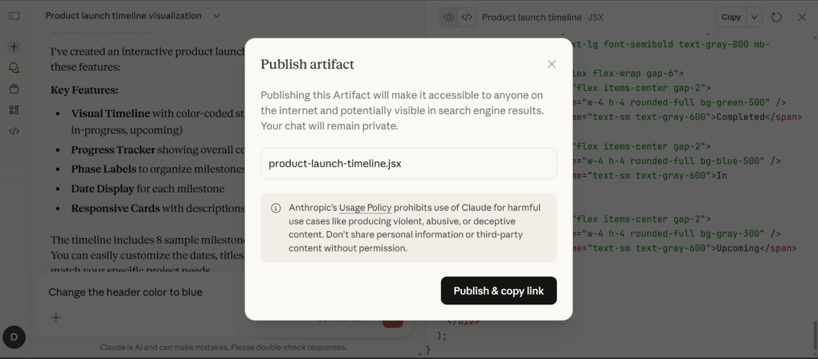Switch to code view with the </> toggle
Screen dimensions: 818x359
tap(466, 18)
